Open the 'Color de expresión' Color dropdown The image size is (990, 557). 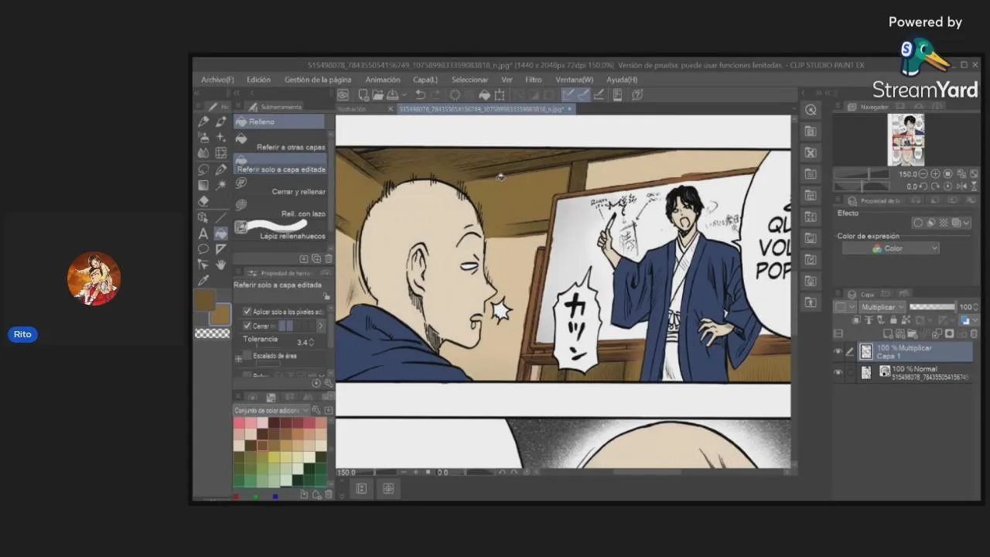pyautogui.click(x=891, y=248)
